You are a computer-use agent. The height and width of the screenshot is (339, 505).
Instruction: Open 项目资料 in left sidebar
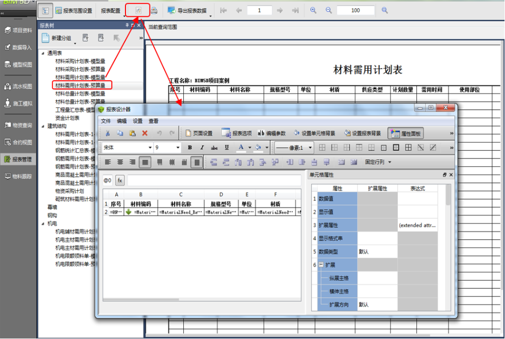click(18, 30)
